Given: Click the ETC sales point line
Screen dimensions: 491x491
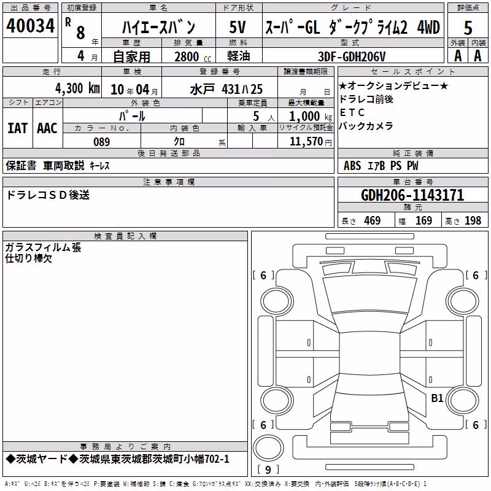Looking at the screenshot, I should pyautogui.click(x=352, y=112).
